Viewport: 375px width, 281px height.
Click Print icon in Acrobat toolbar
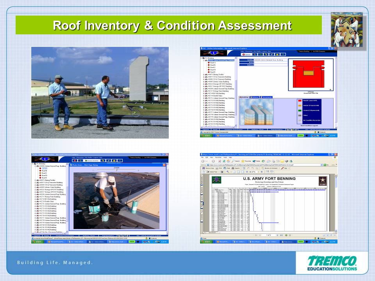pos(219,168)
